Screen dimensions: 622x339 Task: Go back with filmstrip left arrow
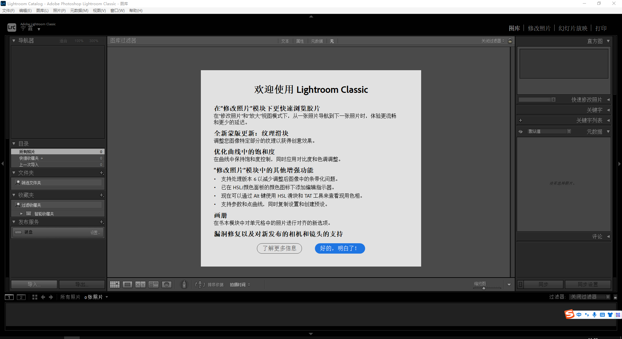pos(43,297)
